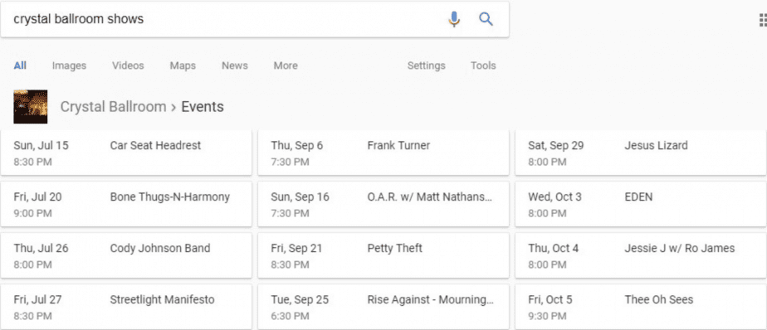Expand the More dropdown menu
The image size is (767, 330).
[286, 66]
